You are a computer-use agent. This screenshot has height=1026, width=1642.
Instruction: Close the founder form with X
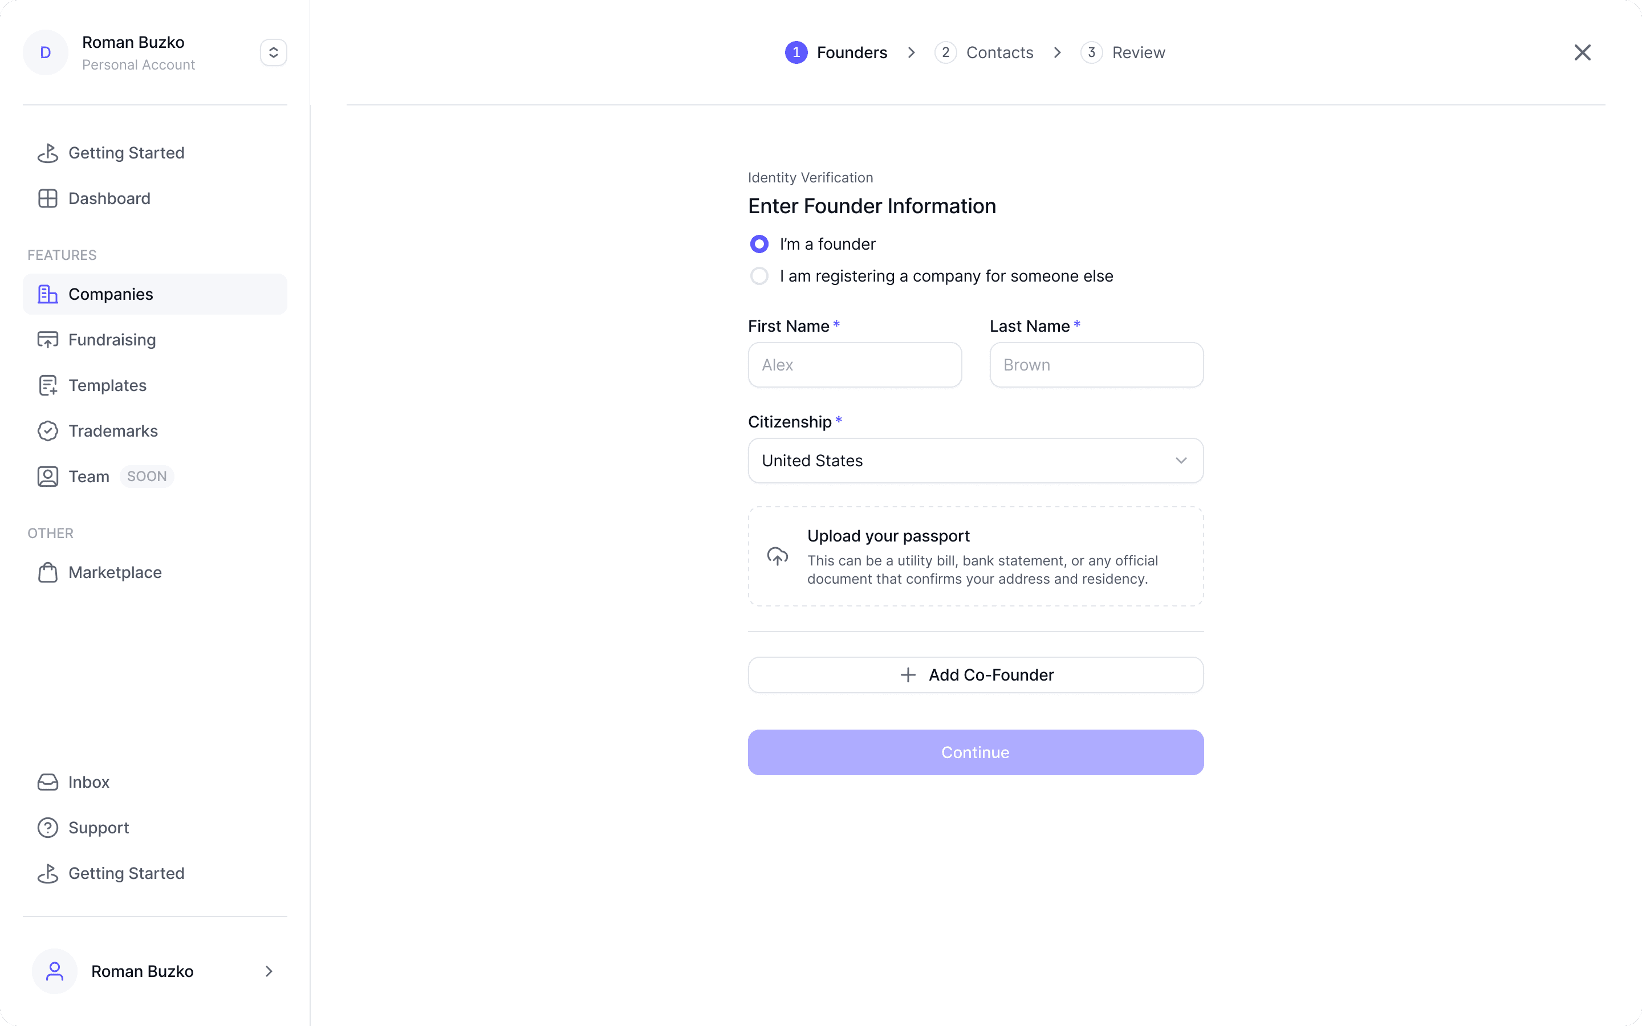tap(1582, 52)
